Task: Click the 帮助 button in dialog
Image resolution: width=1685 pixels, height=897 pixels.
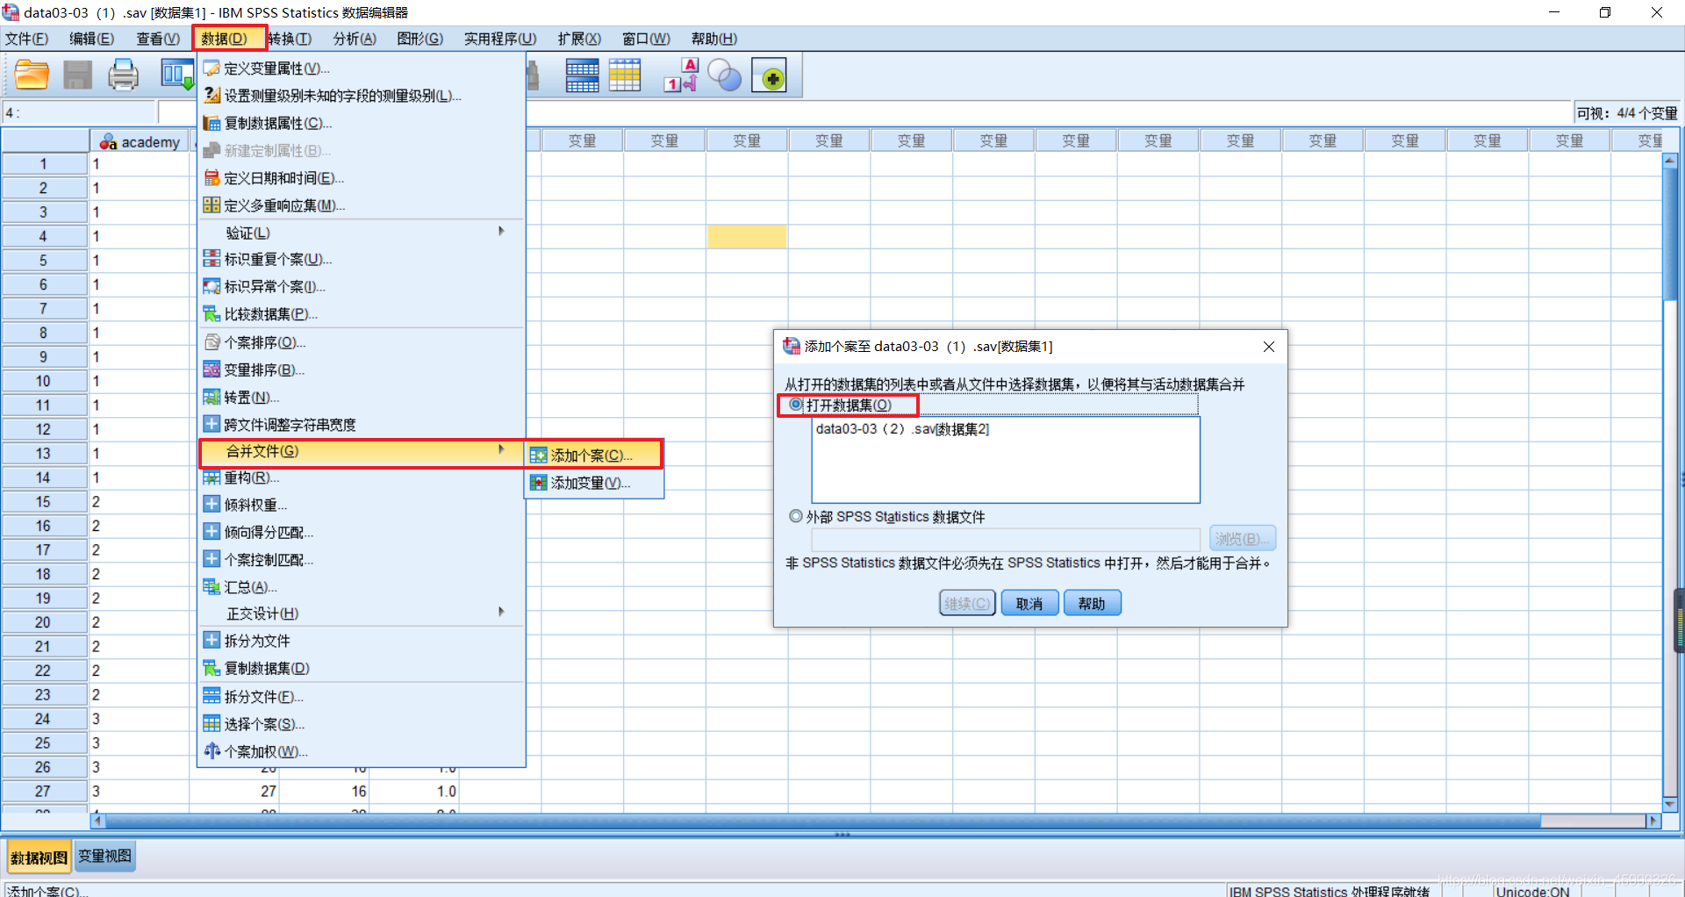Action: pos(1092,603)
